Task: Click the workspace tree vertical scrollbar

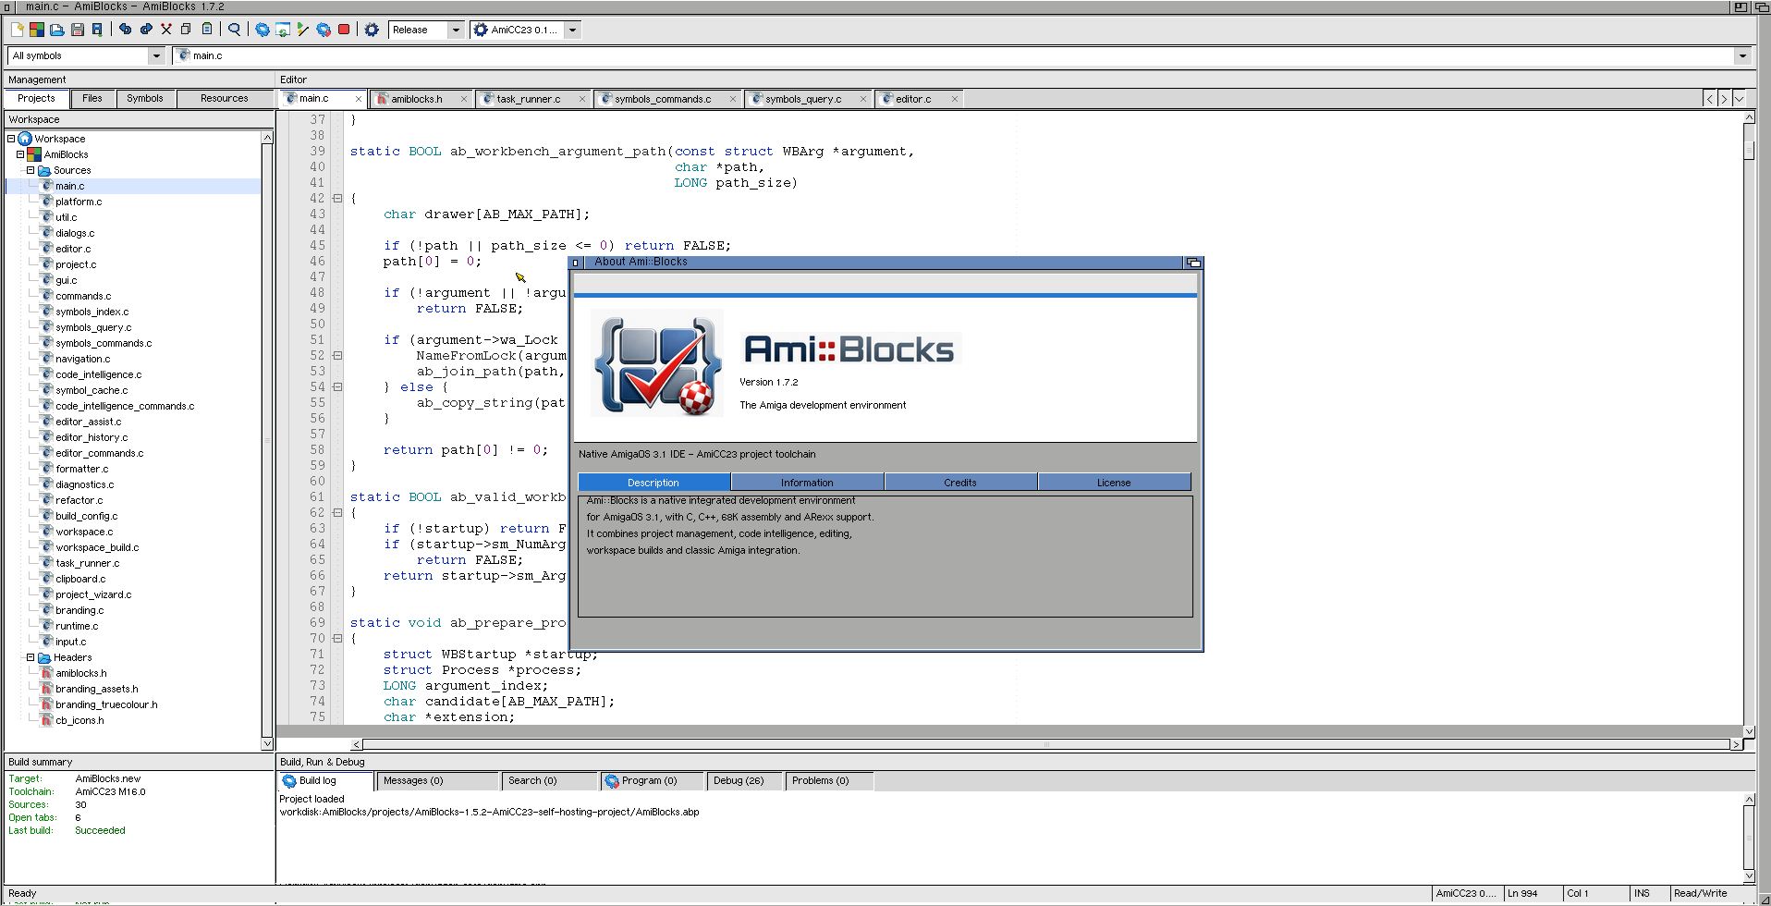Action: (267, 440)
